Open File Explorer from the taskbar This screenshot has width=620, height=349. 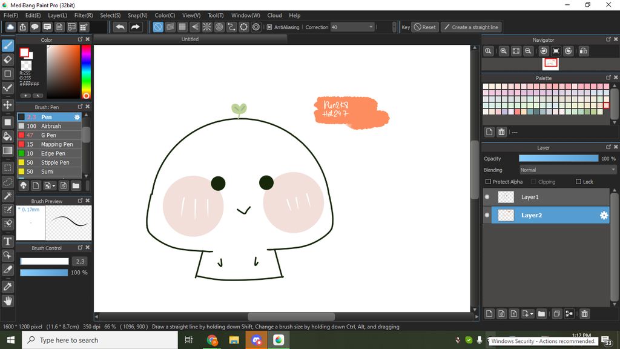pos(234,340)
